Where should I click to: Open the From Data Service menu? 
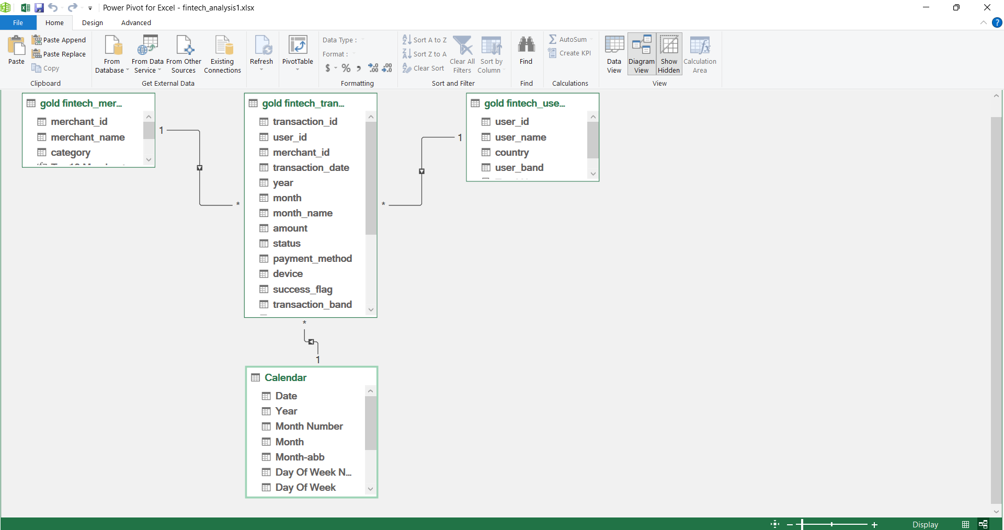click(x=147, y=54)
